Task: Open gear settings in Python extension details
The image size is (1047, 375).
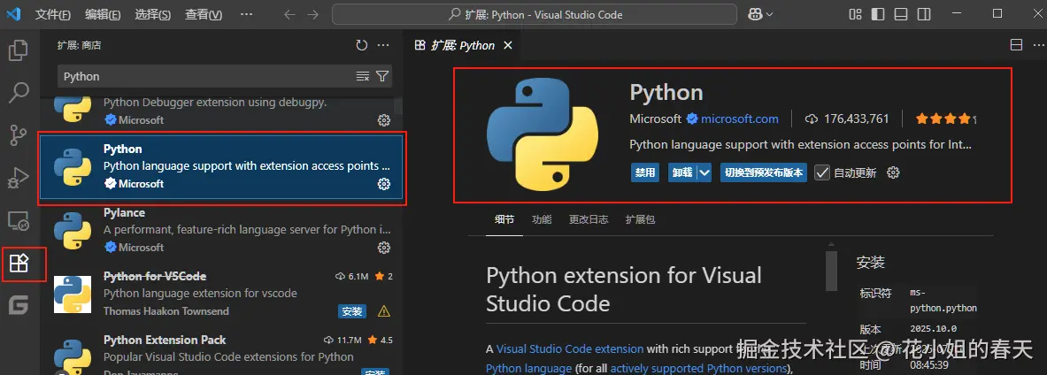Action: tap(893, 172)
